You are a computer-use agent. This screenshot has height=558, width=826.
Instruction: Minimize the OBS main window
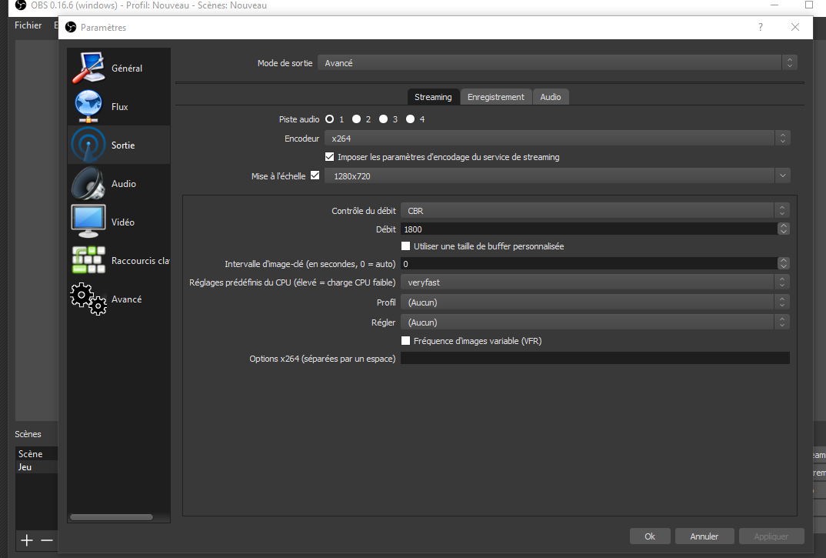(x=774, y=5)
